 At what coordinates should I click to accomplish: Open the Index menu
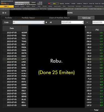click(39, 6)
